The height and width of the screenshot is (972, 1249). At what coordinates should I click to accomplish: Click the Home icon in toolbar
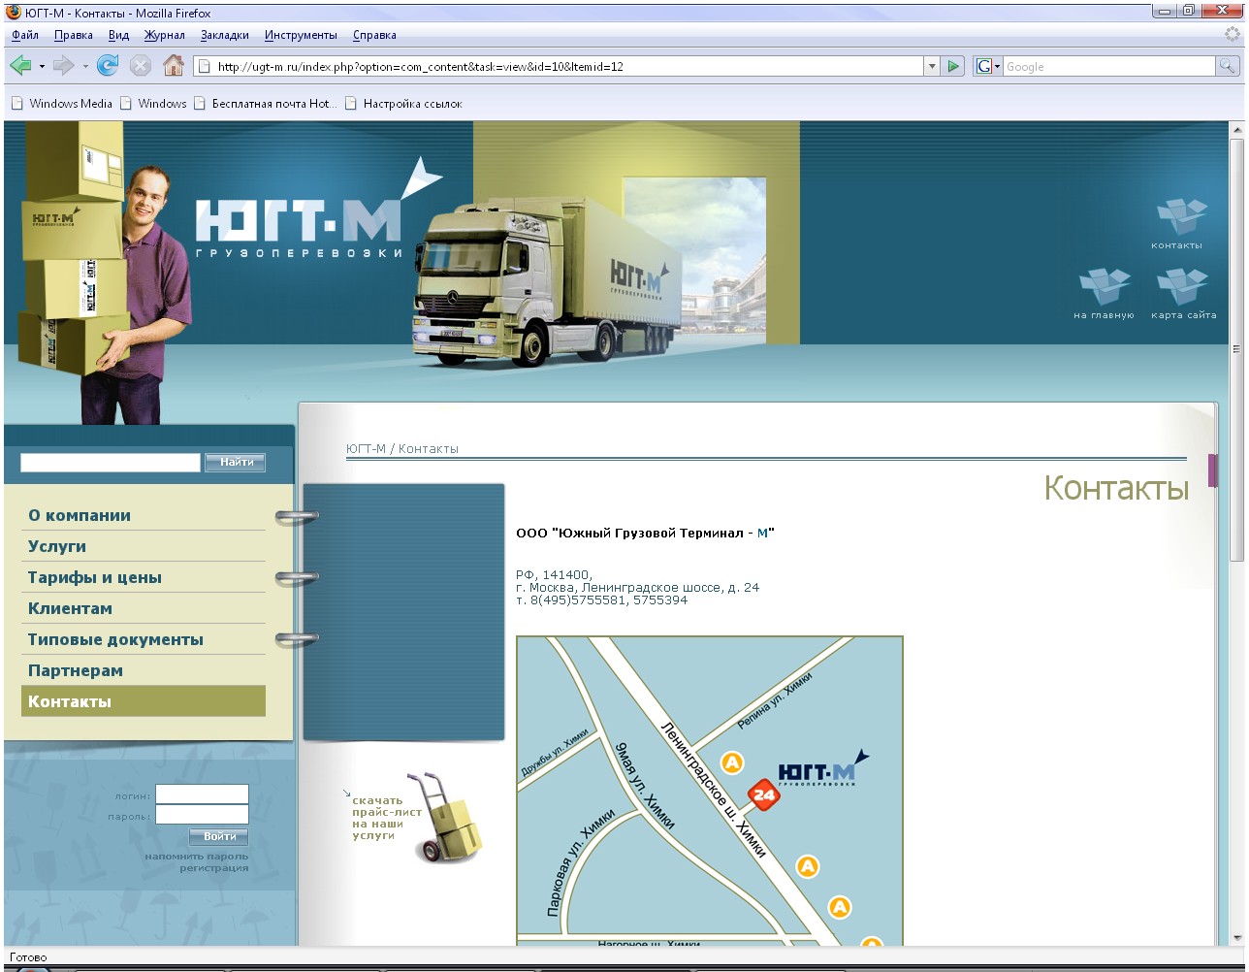tap(174, 66)
